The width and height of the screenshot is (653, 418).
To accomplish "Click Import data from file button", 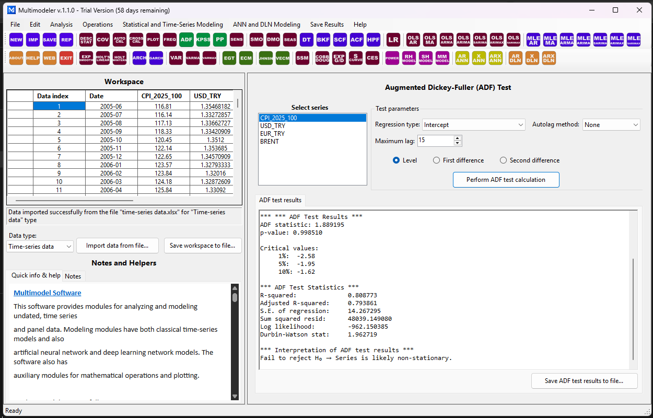I will click(118, 246).
